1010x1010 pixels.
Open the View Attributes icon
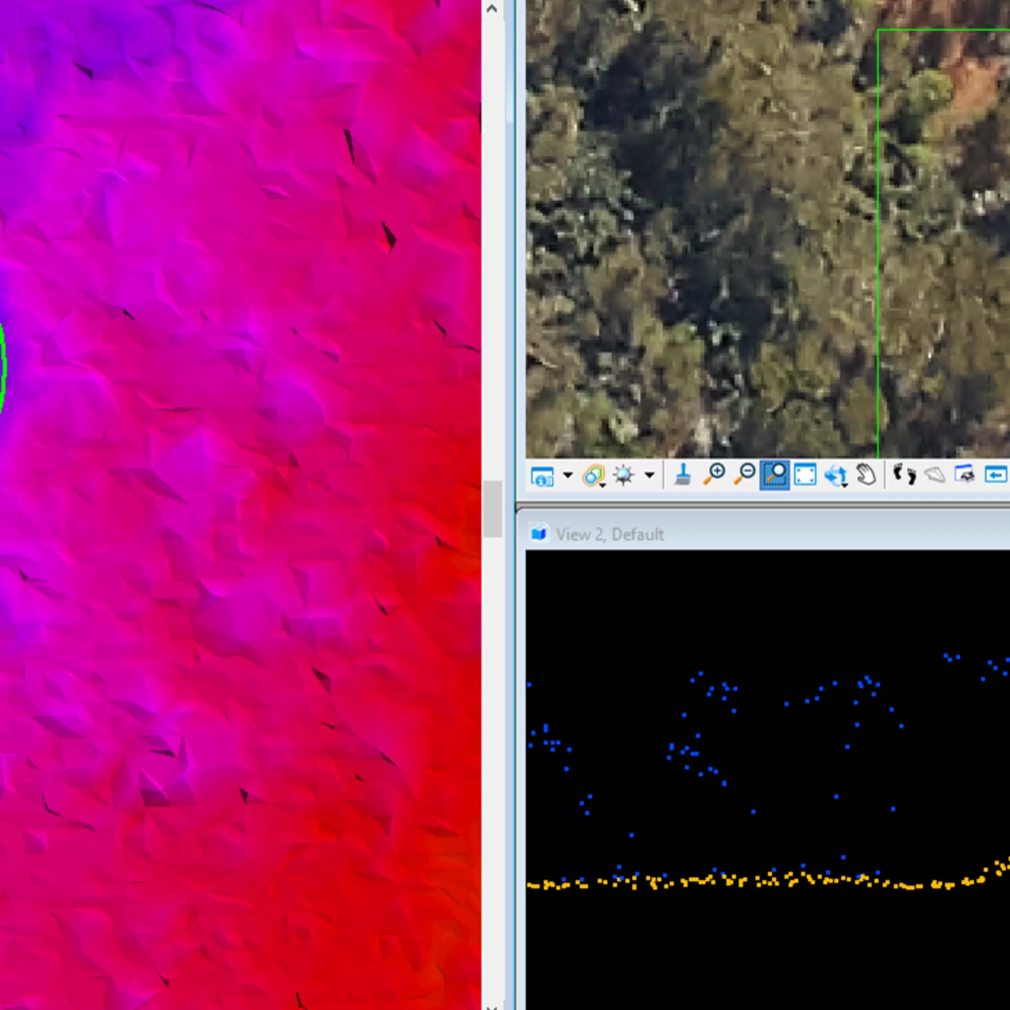pos(542,476)
